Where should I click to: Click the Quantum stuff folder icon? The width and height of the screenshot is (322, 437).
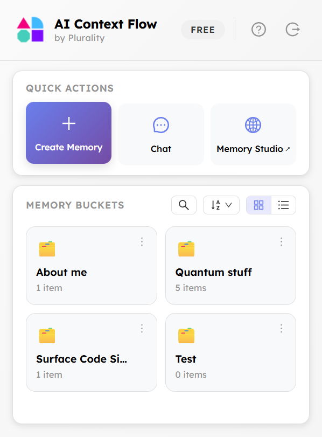coord(186,248)
